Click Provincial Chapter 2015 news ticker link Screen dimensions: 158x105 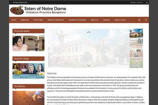[20, 3]
